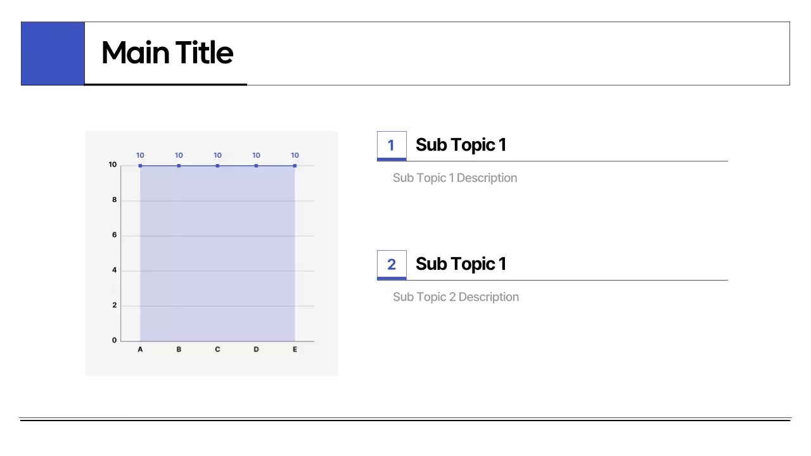This screenshot has height=456, width=811.
Task: Click the number 1 badge
Action: click(x=391, y=145)
